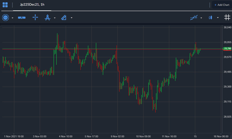Viewport: 232px width, 139px height.
Task: Expand the line tools dropdown arrow
Action: 72,18
